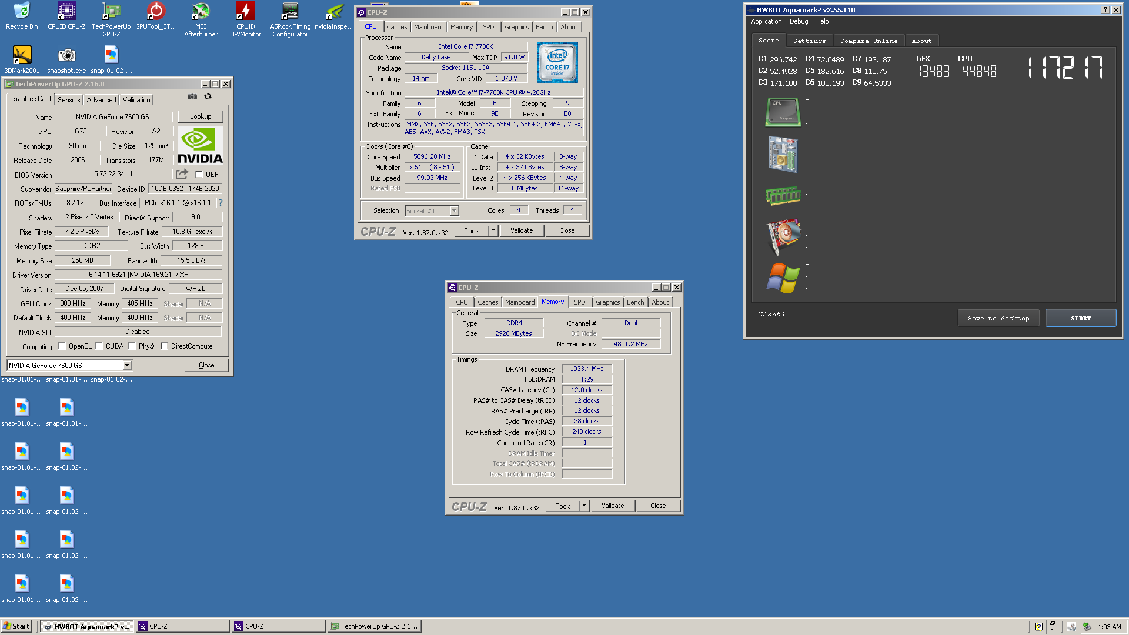This screenshot has height=635, width=1129.
Task: Click Validate in top CPU-Z window
Action: click(x=522, y=230)
